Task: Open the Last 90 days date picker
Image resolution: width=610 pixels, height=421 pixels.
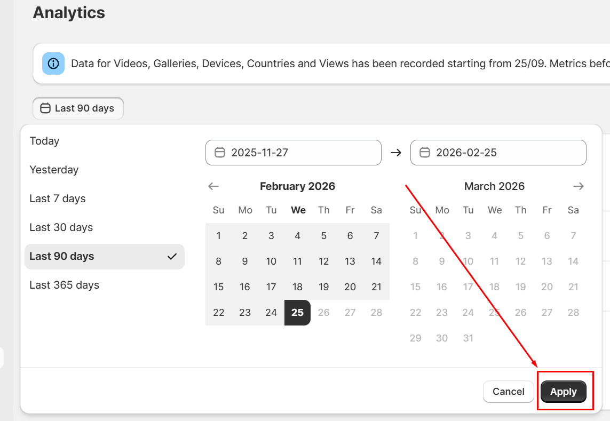Action: (x=78, y=108)
